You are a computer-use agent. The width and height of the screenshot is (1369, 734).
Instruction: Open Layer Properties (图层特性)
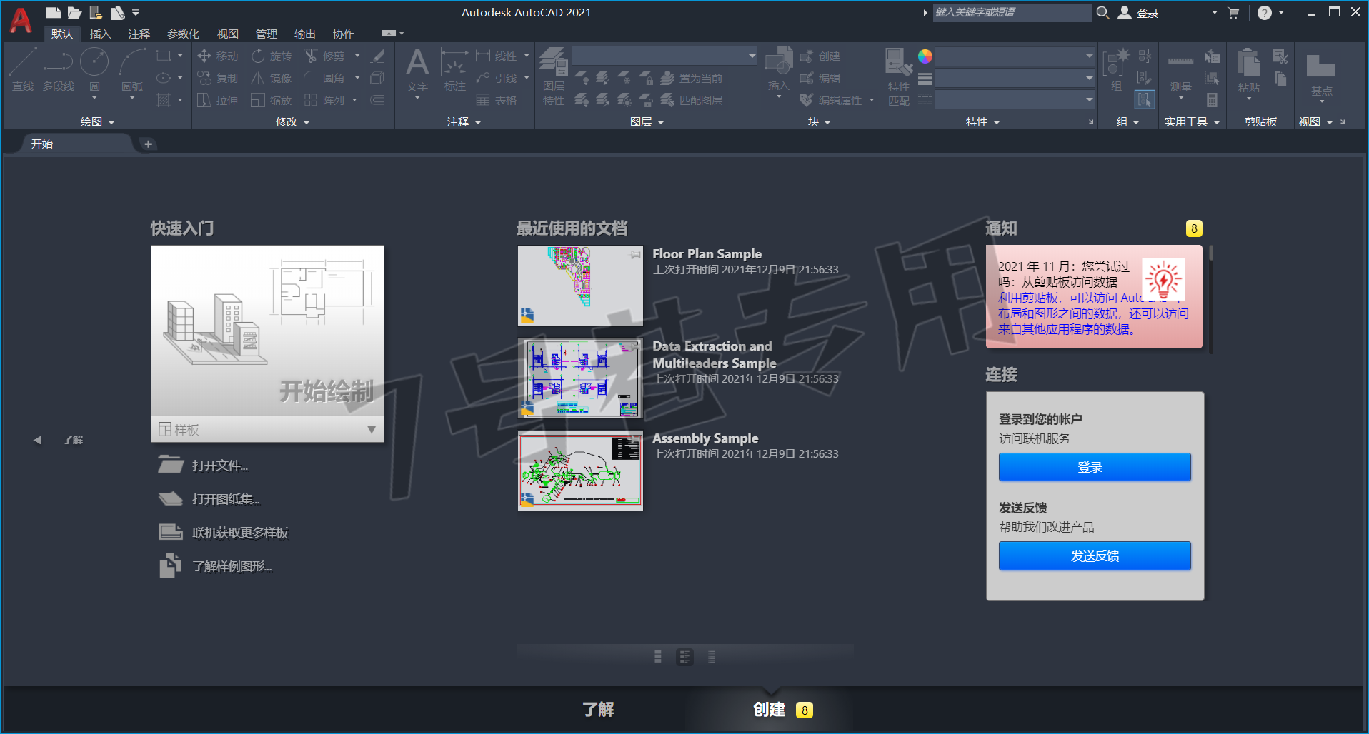point(554,77)
